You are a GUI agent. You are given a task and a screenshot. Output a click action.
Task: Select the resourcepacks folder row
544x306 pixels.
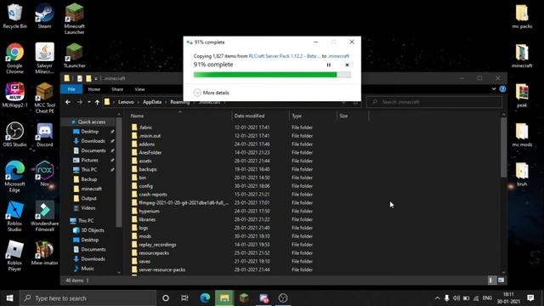point(222,253)
